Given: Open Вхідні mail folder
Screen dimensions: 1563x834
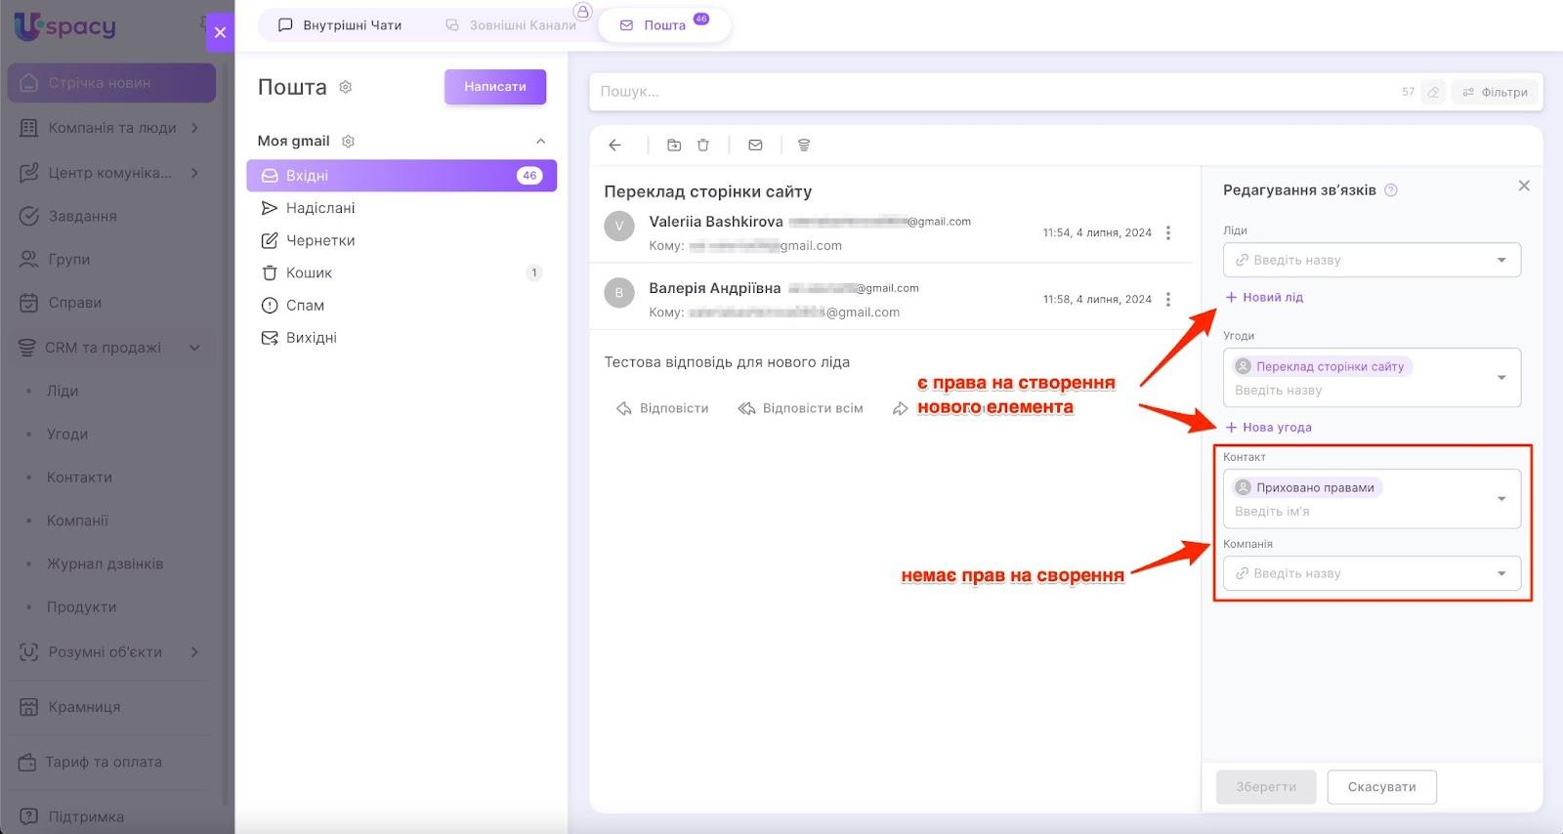Looking at the screenshot, I should 401,176.
